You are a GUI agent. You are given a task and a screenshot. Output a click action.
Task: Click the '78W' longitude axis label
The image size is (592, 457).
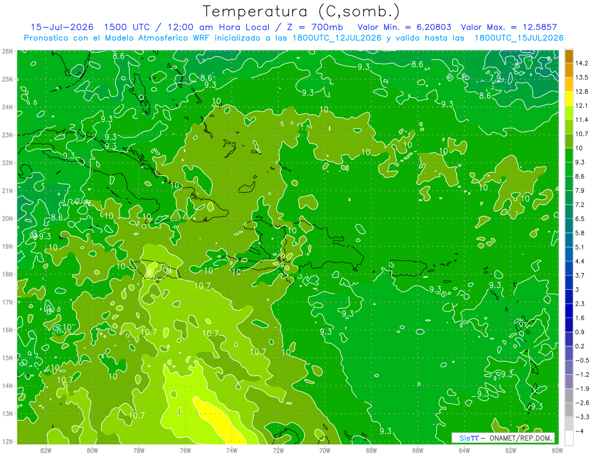139,450
